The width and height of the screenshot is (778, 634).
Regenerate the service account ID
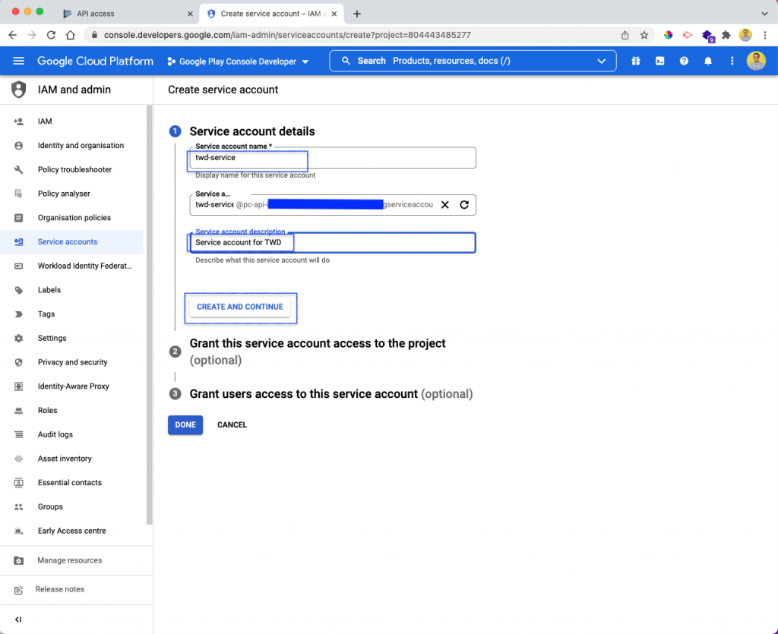coord(464,205)
